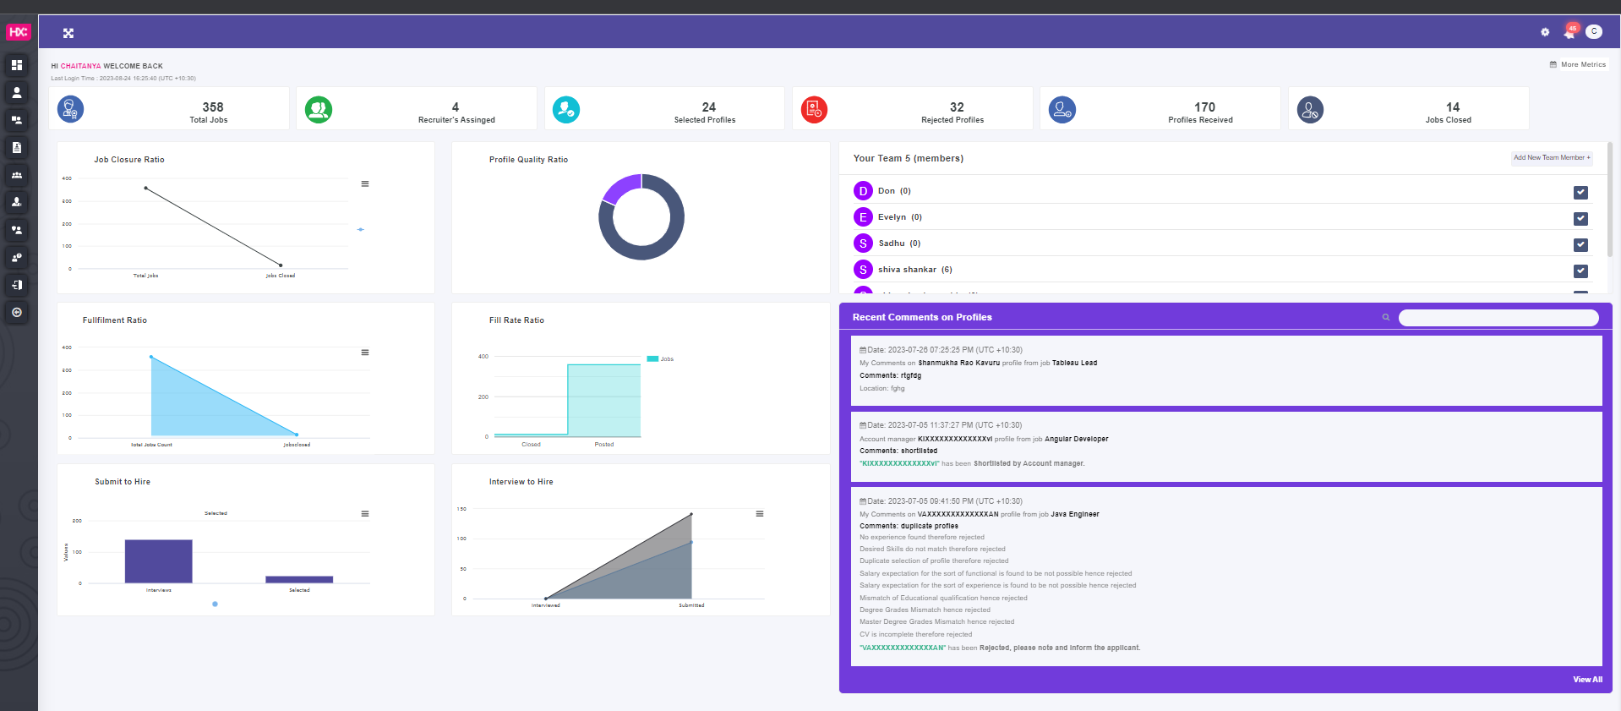The image size is (1621, 711).
Task: Collapse sidebar with circled back arrow icon
Action: tap(16, 312)
